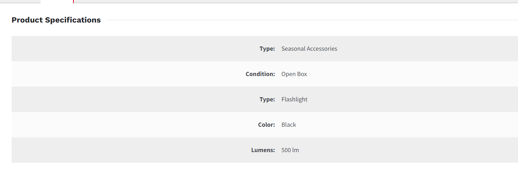The height and width of the screenshot is (169, 518).
Task: Click the Type label beside Flashlight
Action: (x=267, y=99)
